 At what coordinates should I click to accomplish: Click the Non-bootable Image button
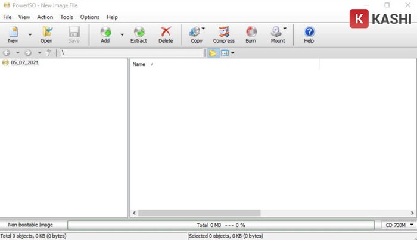30,225
